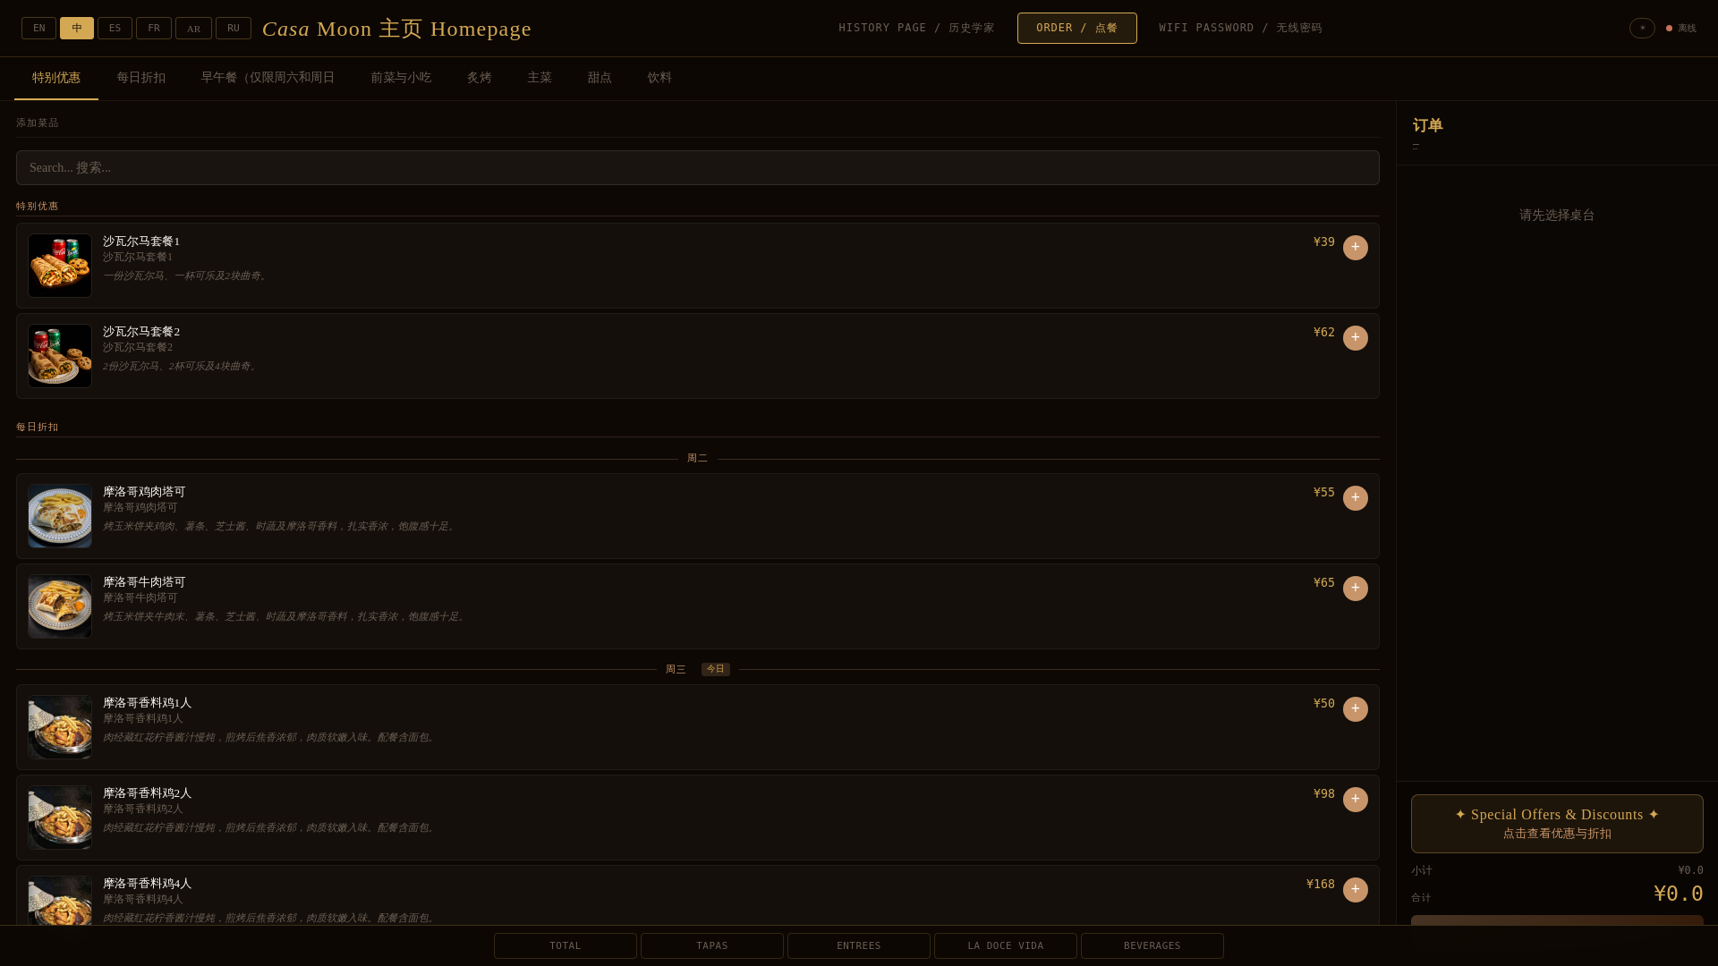Viewport: 1718px width, 966px height.
Task: Toggle the light/dark theme sun icon
Action: click(1642, 29)
